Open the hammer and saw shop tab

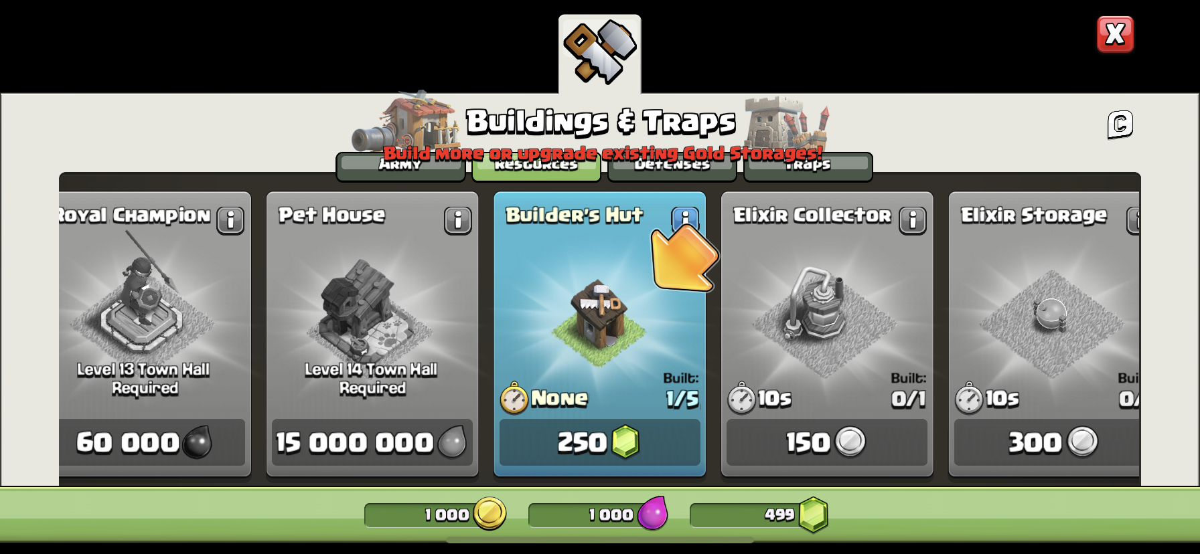(599, 54)
